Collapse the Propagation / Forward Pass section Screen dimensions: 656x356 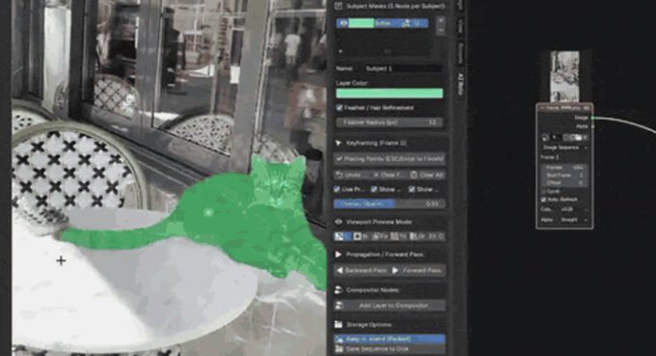pos(338,255)
